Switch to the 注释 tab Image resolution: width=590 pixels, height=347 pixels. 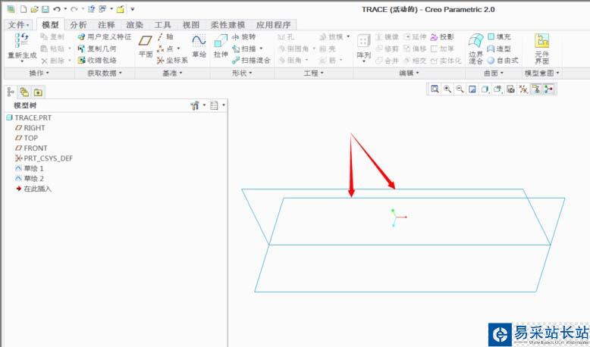106,25
